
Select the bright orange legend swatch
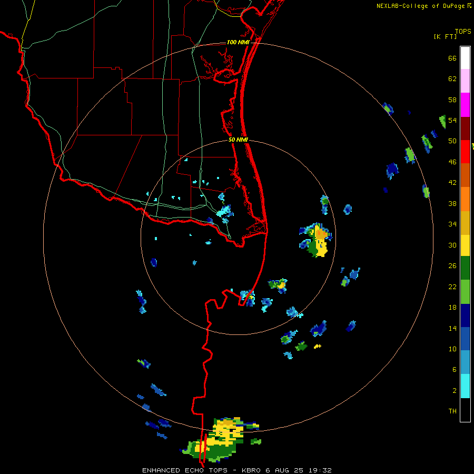pyautogui.click(x=465, y=199)
